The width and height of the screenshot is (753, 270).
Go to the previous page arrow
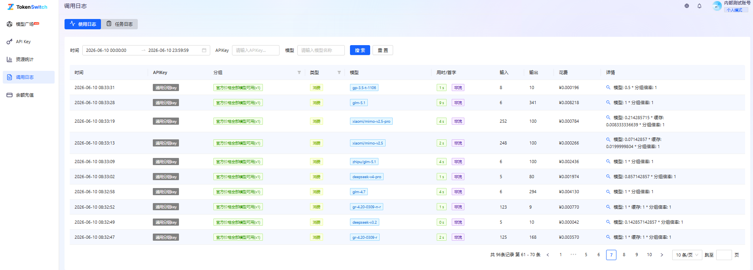(x=548, y=255)
